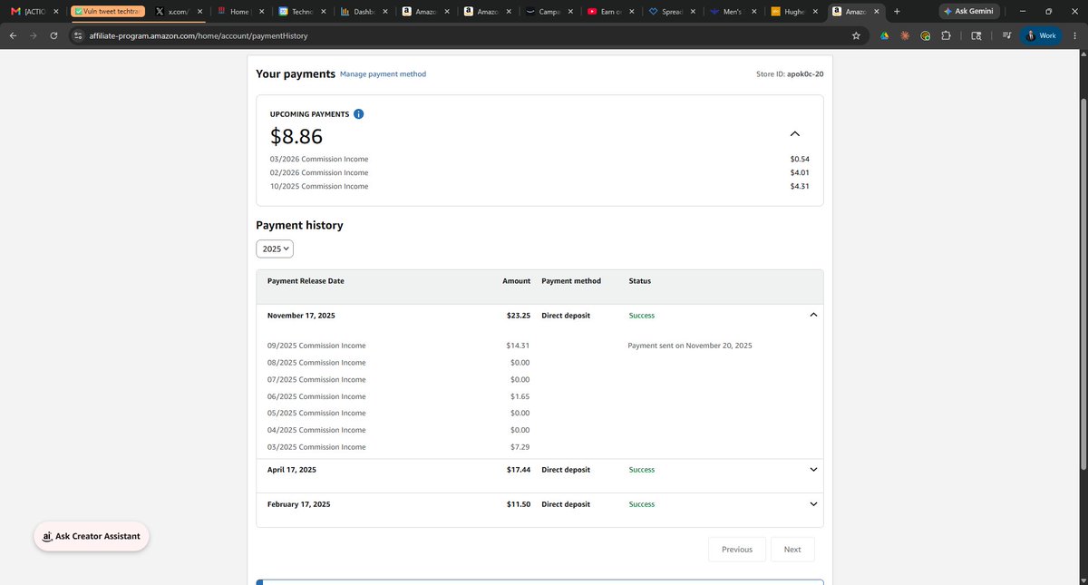This screenshot has width=1088, height=585.
Task: Click the Next pagination button
Action: click(792, 549)
